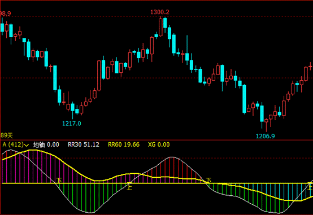Click the 1217.0 low price label
Viewport: 313px width, 215px height.
(x=72, y=124)
